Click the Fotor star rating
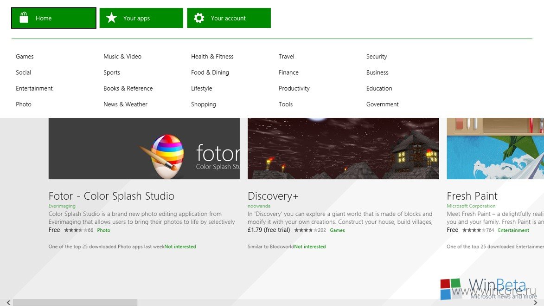The image size is (544, 306). (76, 230)
